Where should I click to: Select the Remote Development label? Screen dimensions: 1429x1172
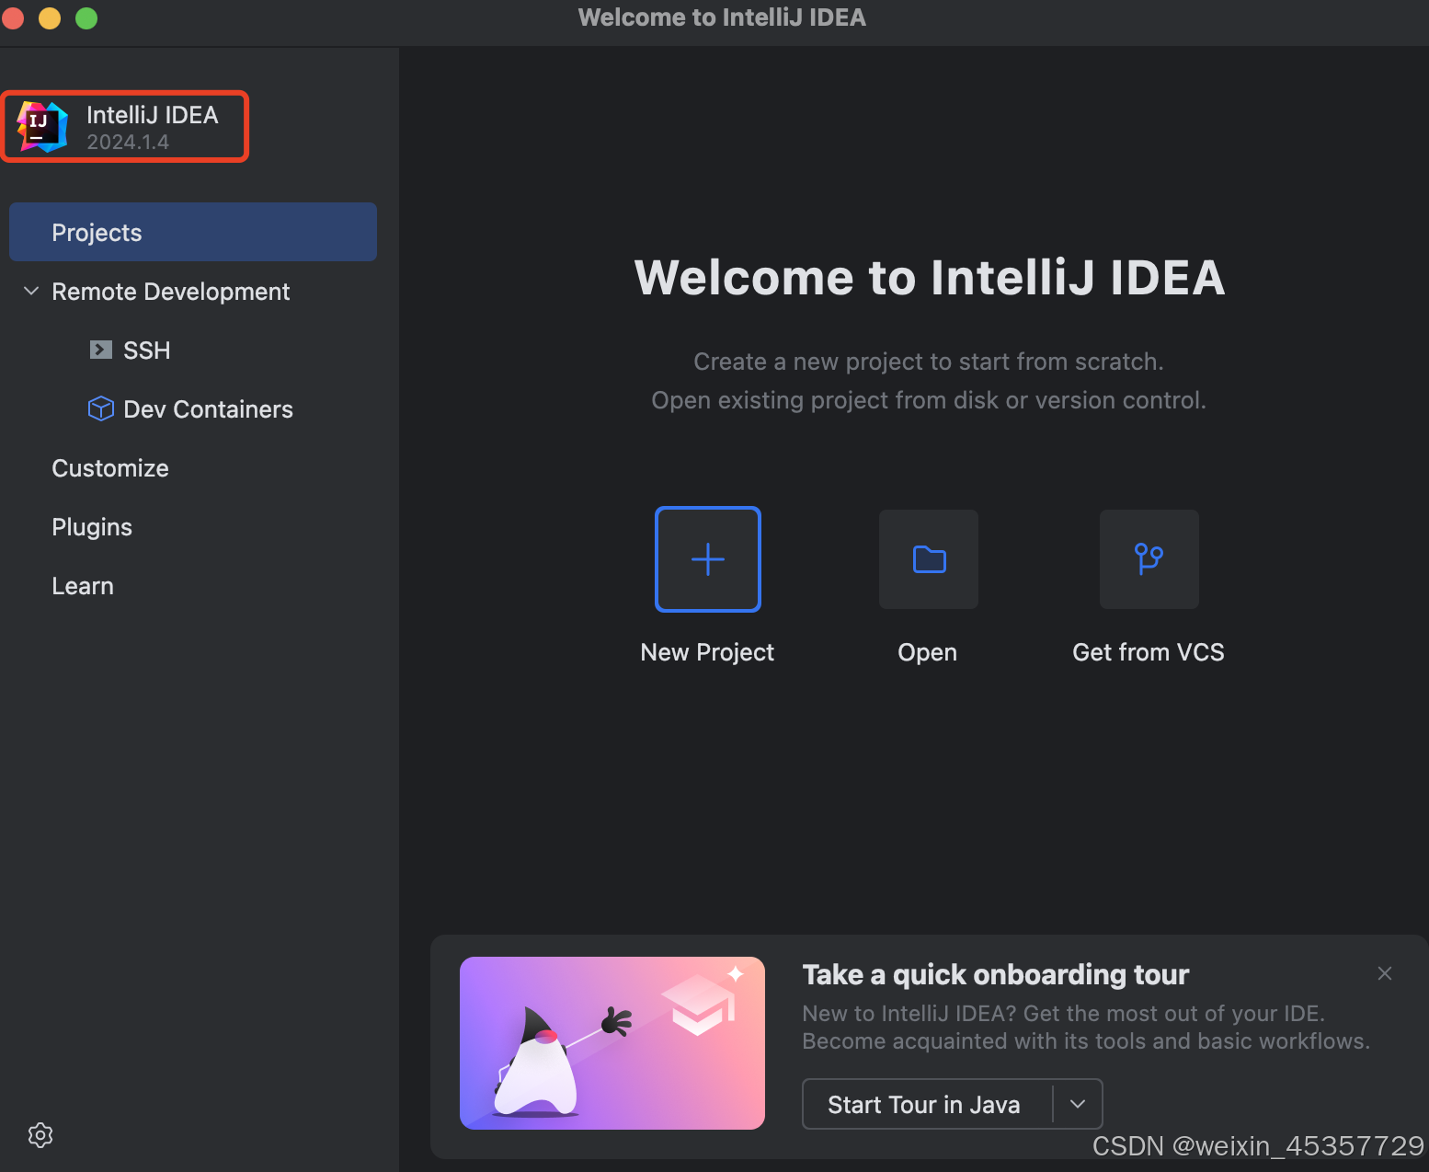pos(170,292)
